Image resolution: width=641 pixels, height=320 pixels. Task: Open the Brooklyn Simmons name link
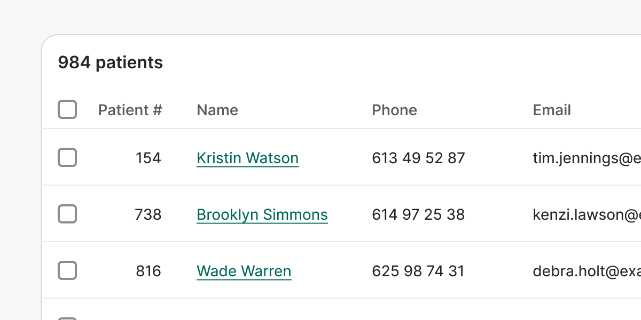point(262,214)
